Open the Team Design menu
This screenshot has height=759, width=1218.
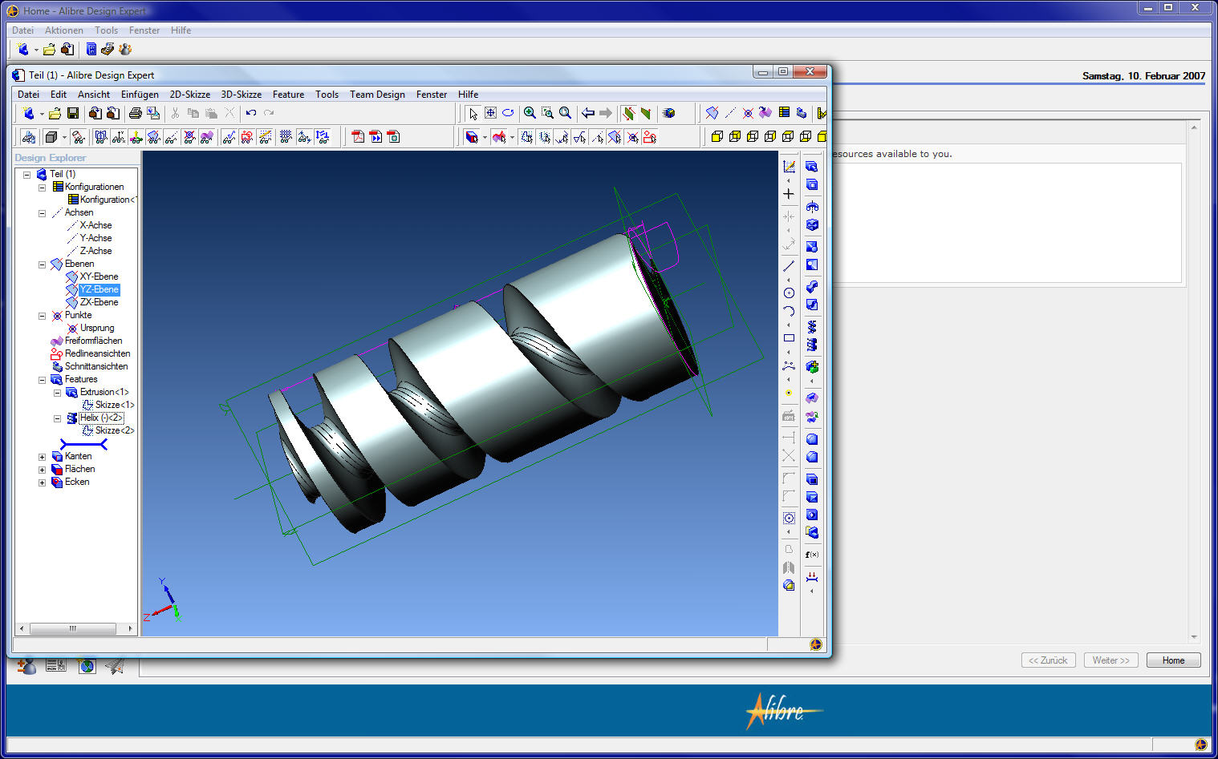[377, 95]
